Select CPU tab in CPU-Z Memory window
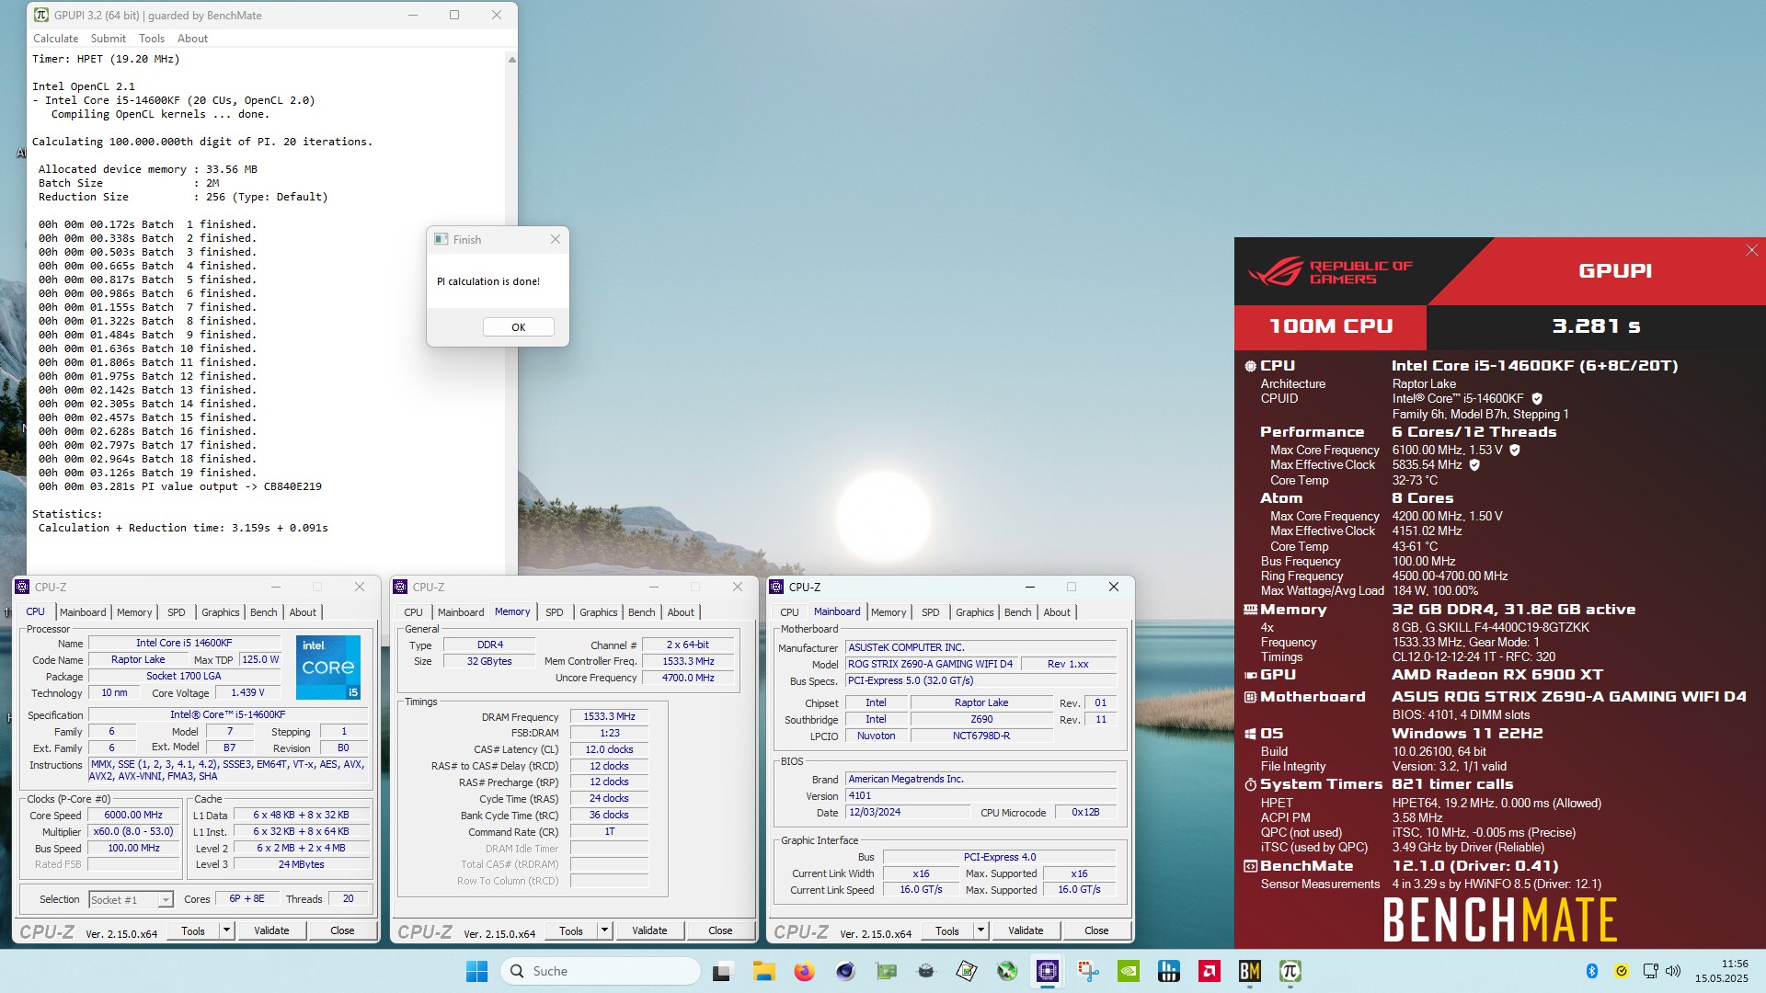 click(x=413, y=612)
